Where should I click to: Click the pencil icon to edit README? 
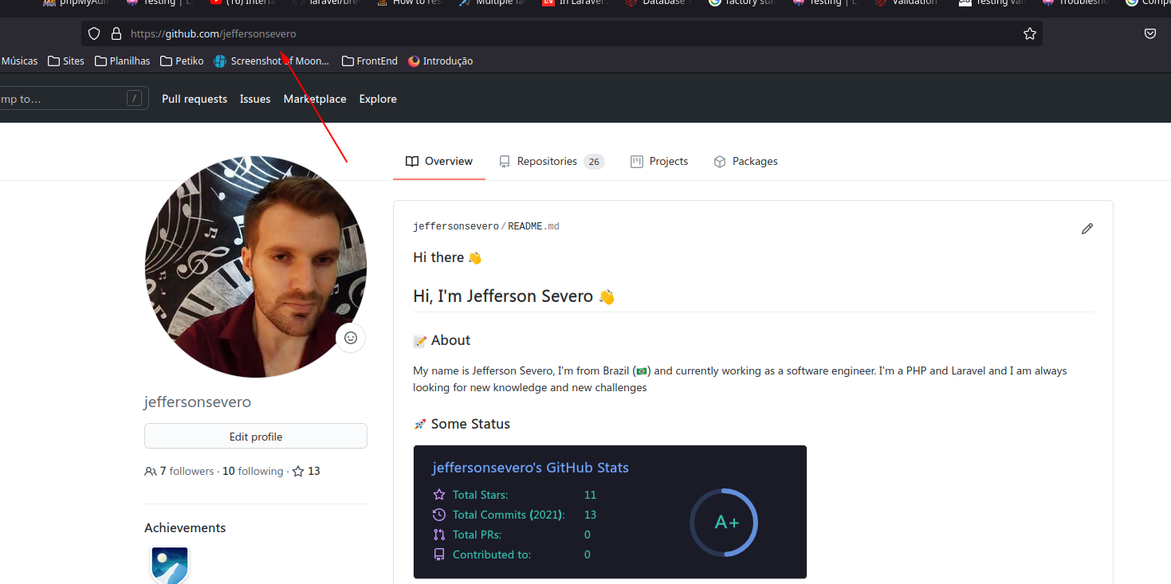click(1087, 229)
